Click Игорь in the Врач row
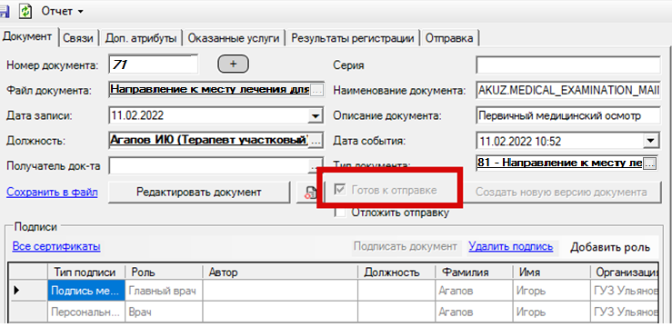This screenshot has width=672, height=327. [551, 312]
